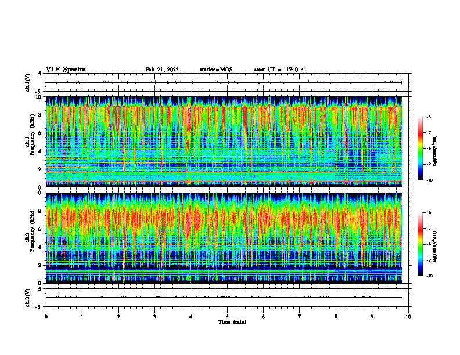Click the ch.1 "Frequency (kHz)" axis label
460x355 pixels.
pos(32,133)
